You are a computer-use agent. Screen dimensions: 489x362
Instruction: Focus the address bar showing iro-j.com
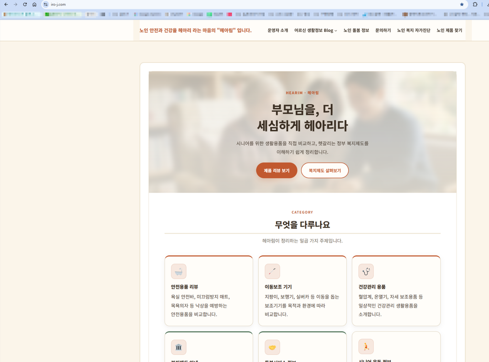[x=254, y=4]
